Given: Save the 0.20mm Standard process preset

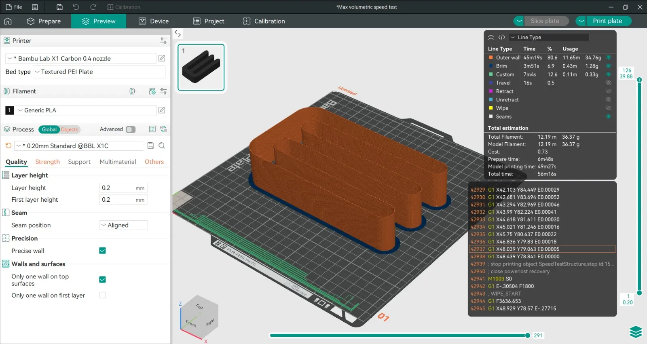Looking at the screenshot, I should click(x=150, y=146).
